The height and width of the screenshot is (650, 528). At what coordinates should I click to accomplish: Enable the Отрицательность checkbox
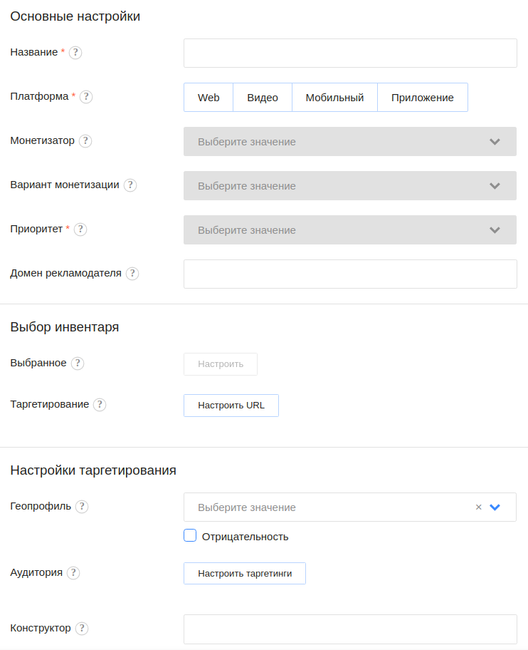click(190, 535)
